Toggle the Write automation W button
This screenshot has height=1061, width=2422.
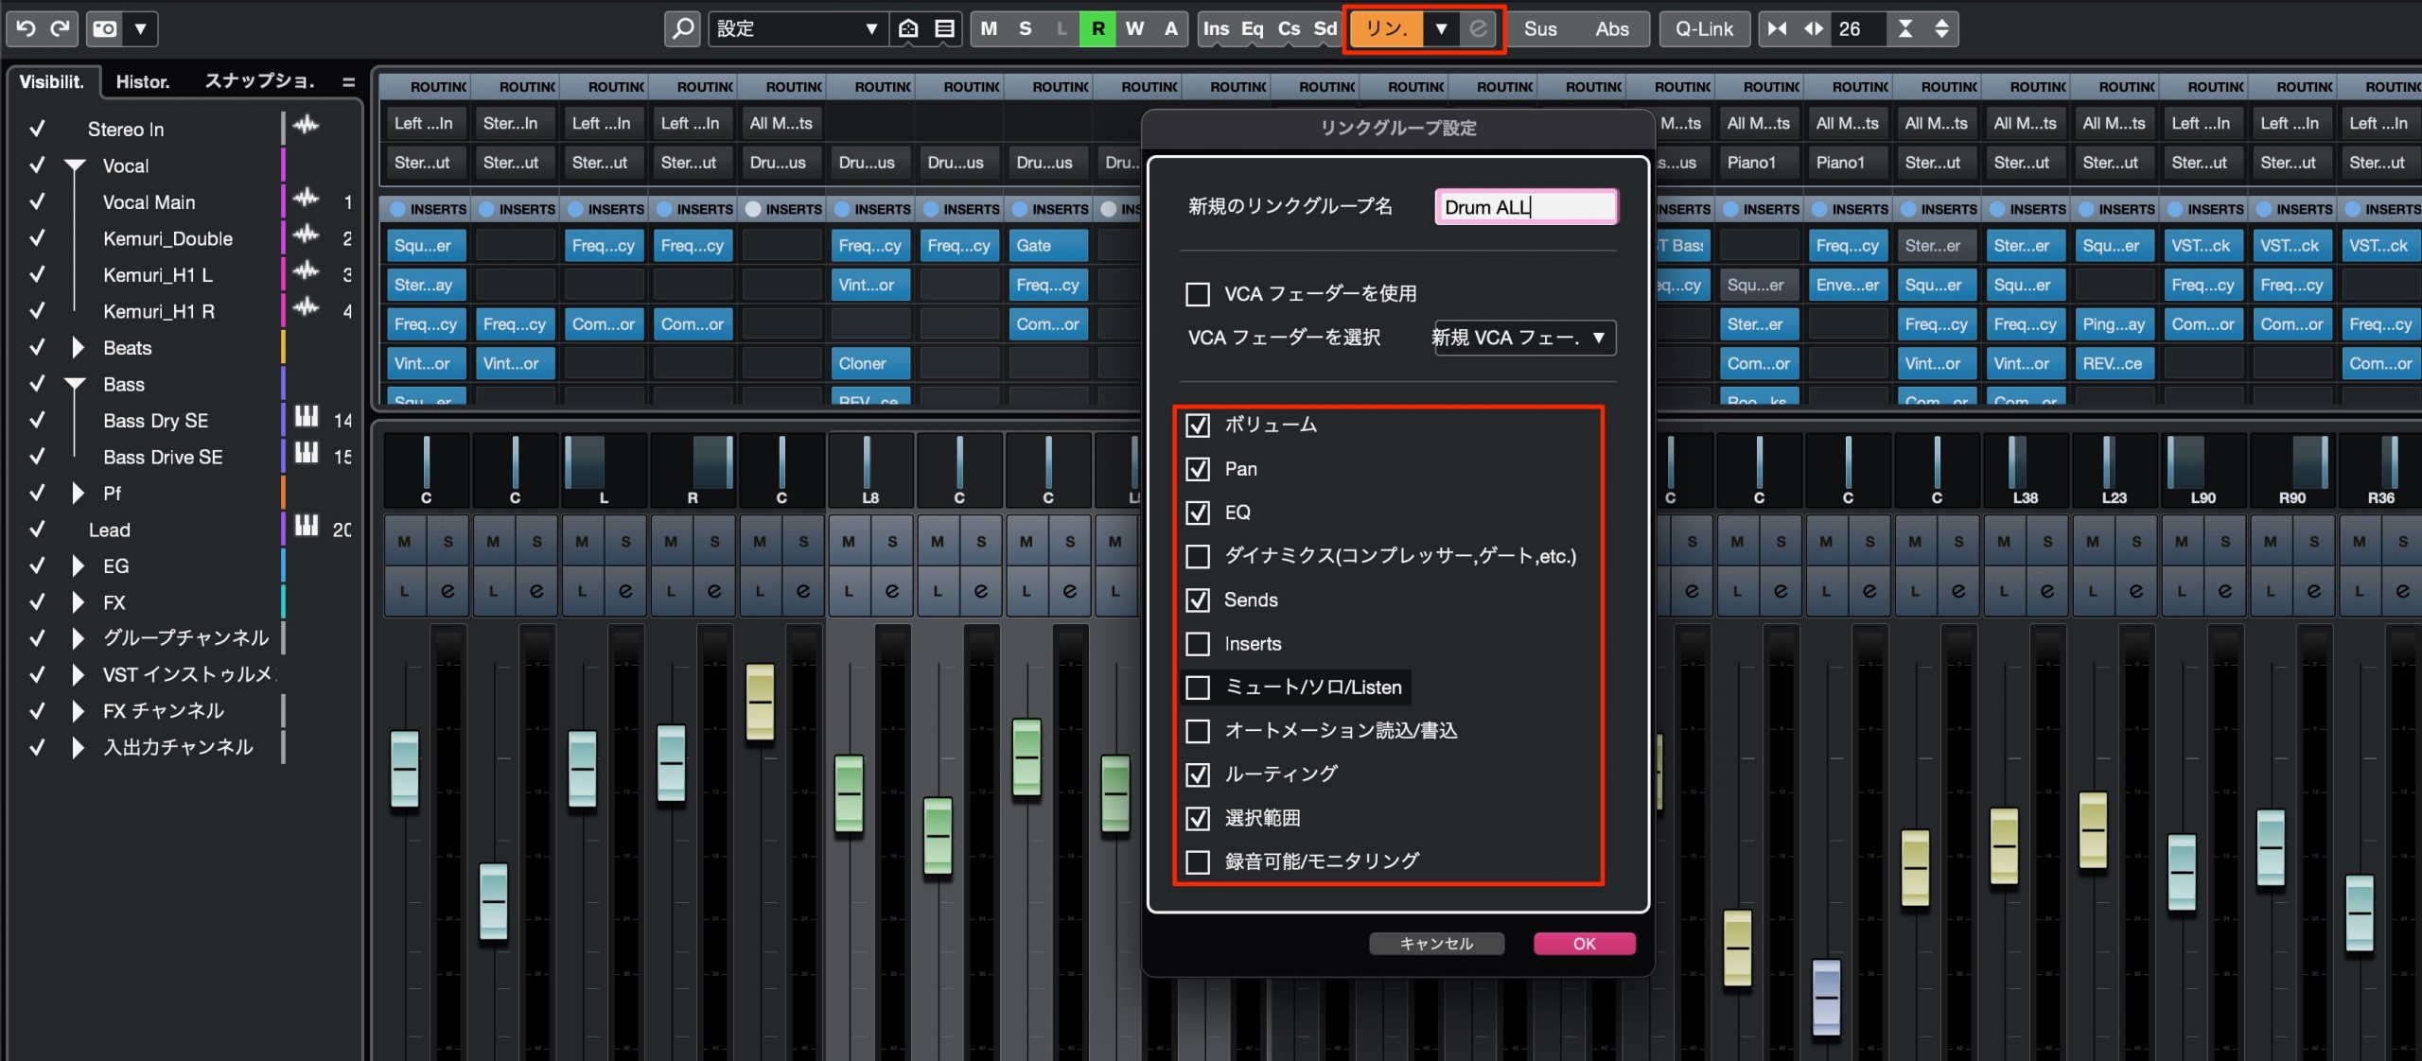pos(1134,28)
